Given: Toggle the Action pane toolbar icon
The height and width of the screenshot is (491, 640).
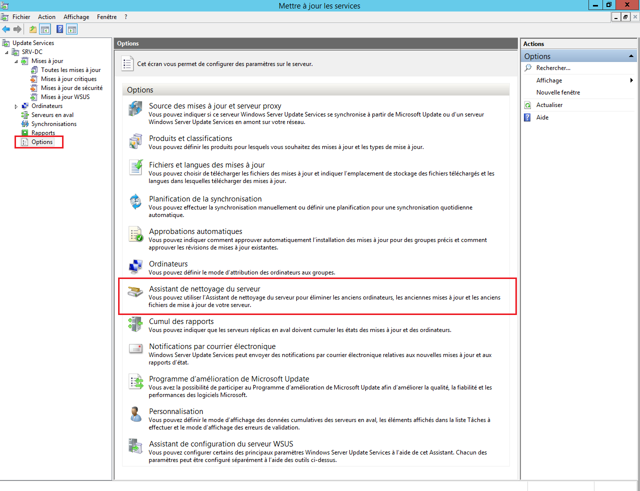Looking at the screenshot, I should [x=72, y=29].
